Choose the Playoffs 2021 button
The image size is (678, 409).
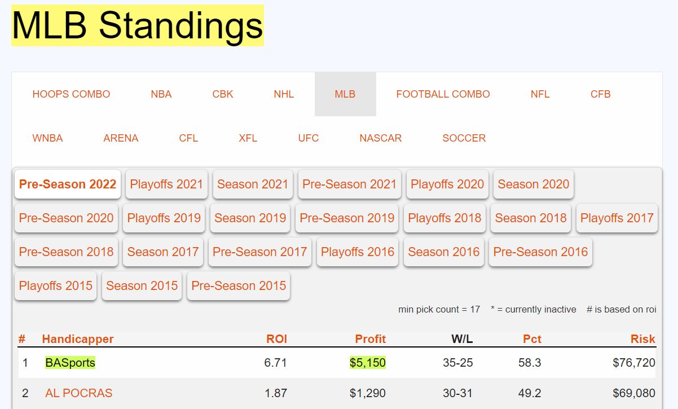(x=166, y=184)
